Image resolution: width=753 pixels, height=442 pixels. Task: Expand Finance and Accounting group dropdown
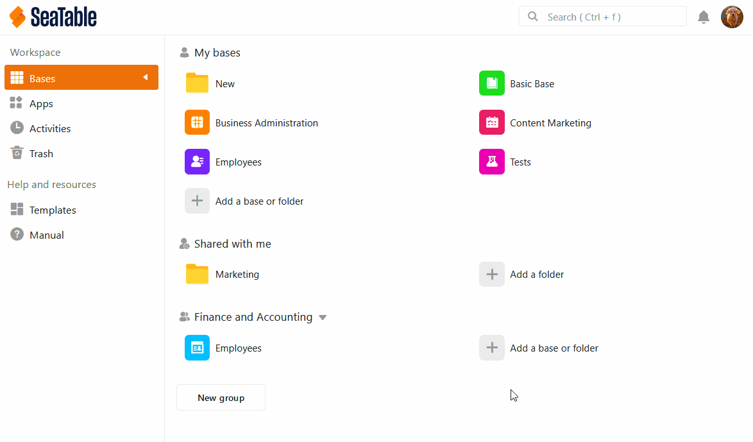pos(323,318)
